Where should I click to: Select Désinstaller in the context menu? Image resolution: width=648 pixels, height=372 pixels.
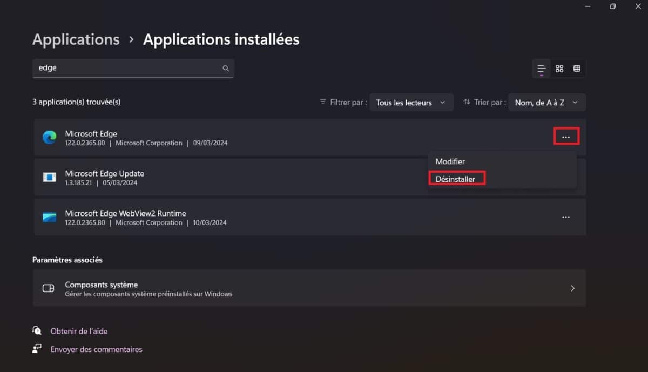coord(456,179)
